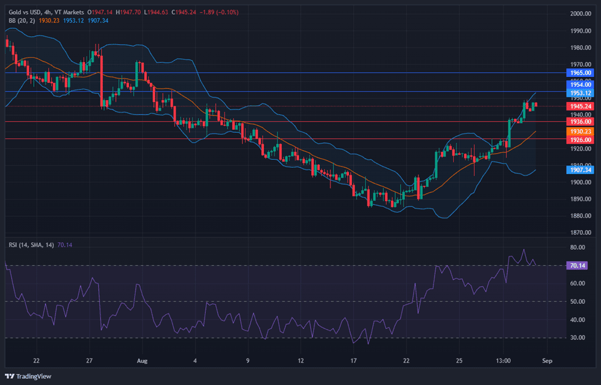
Task: Click the 2000.00 tick on price scale
Action: click(x=580, y=14)
